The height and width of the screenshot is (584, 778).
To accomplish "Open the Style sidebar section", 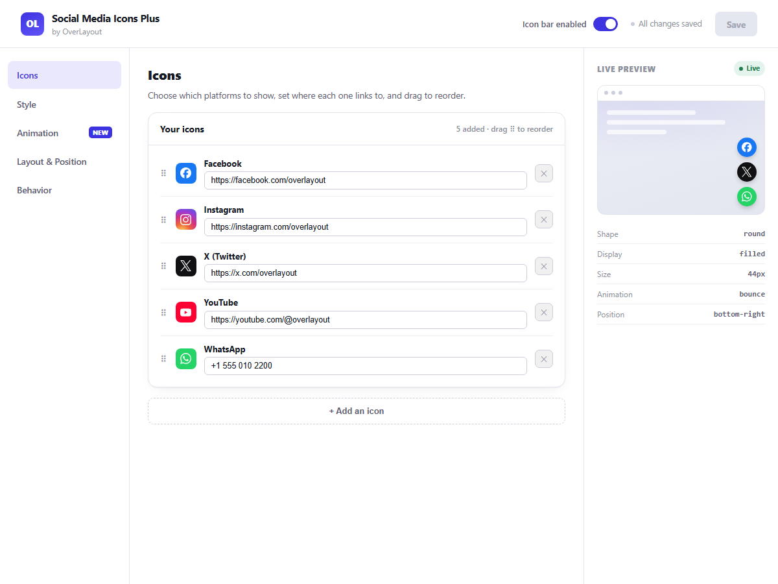I will (x=64, y=104).
